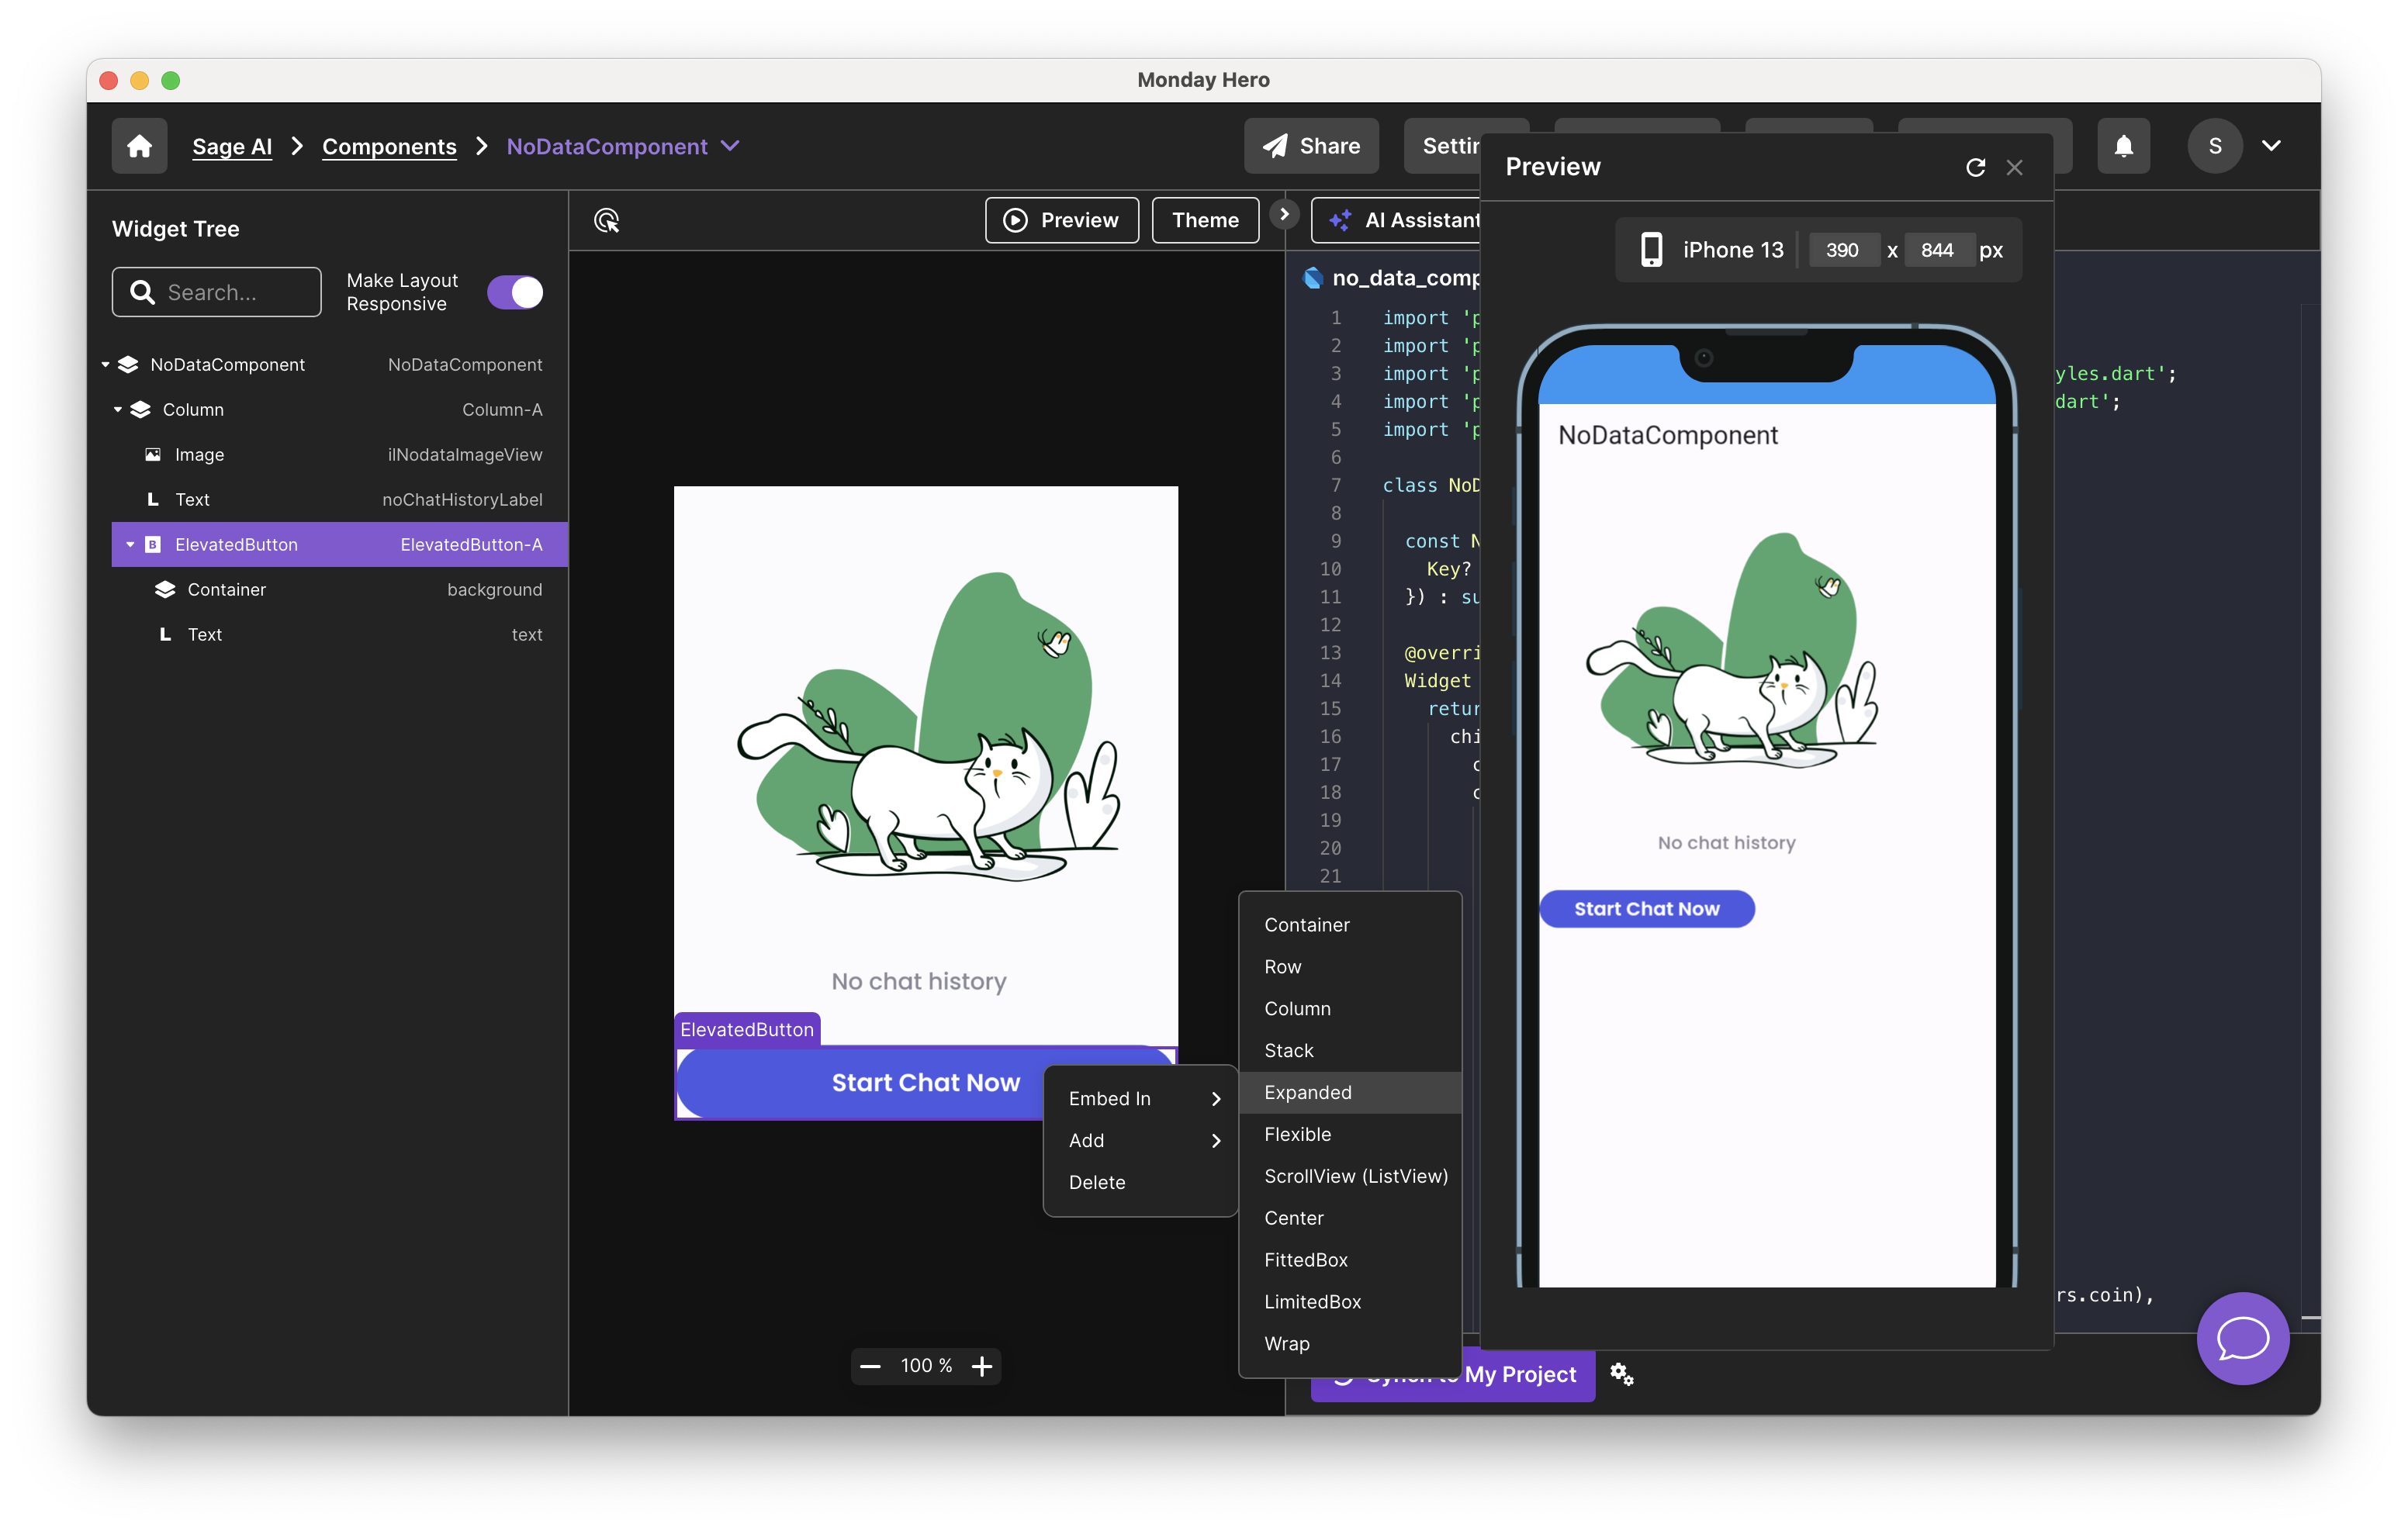Choose Expanded from Embed In submenu
This screenshot has width=2408, height=1531.
point(1307,1092)
